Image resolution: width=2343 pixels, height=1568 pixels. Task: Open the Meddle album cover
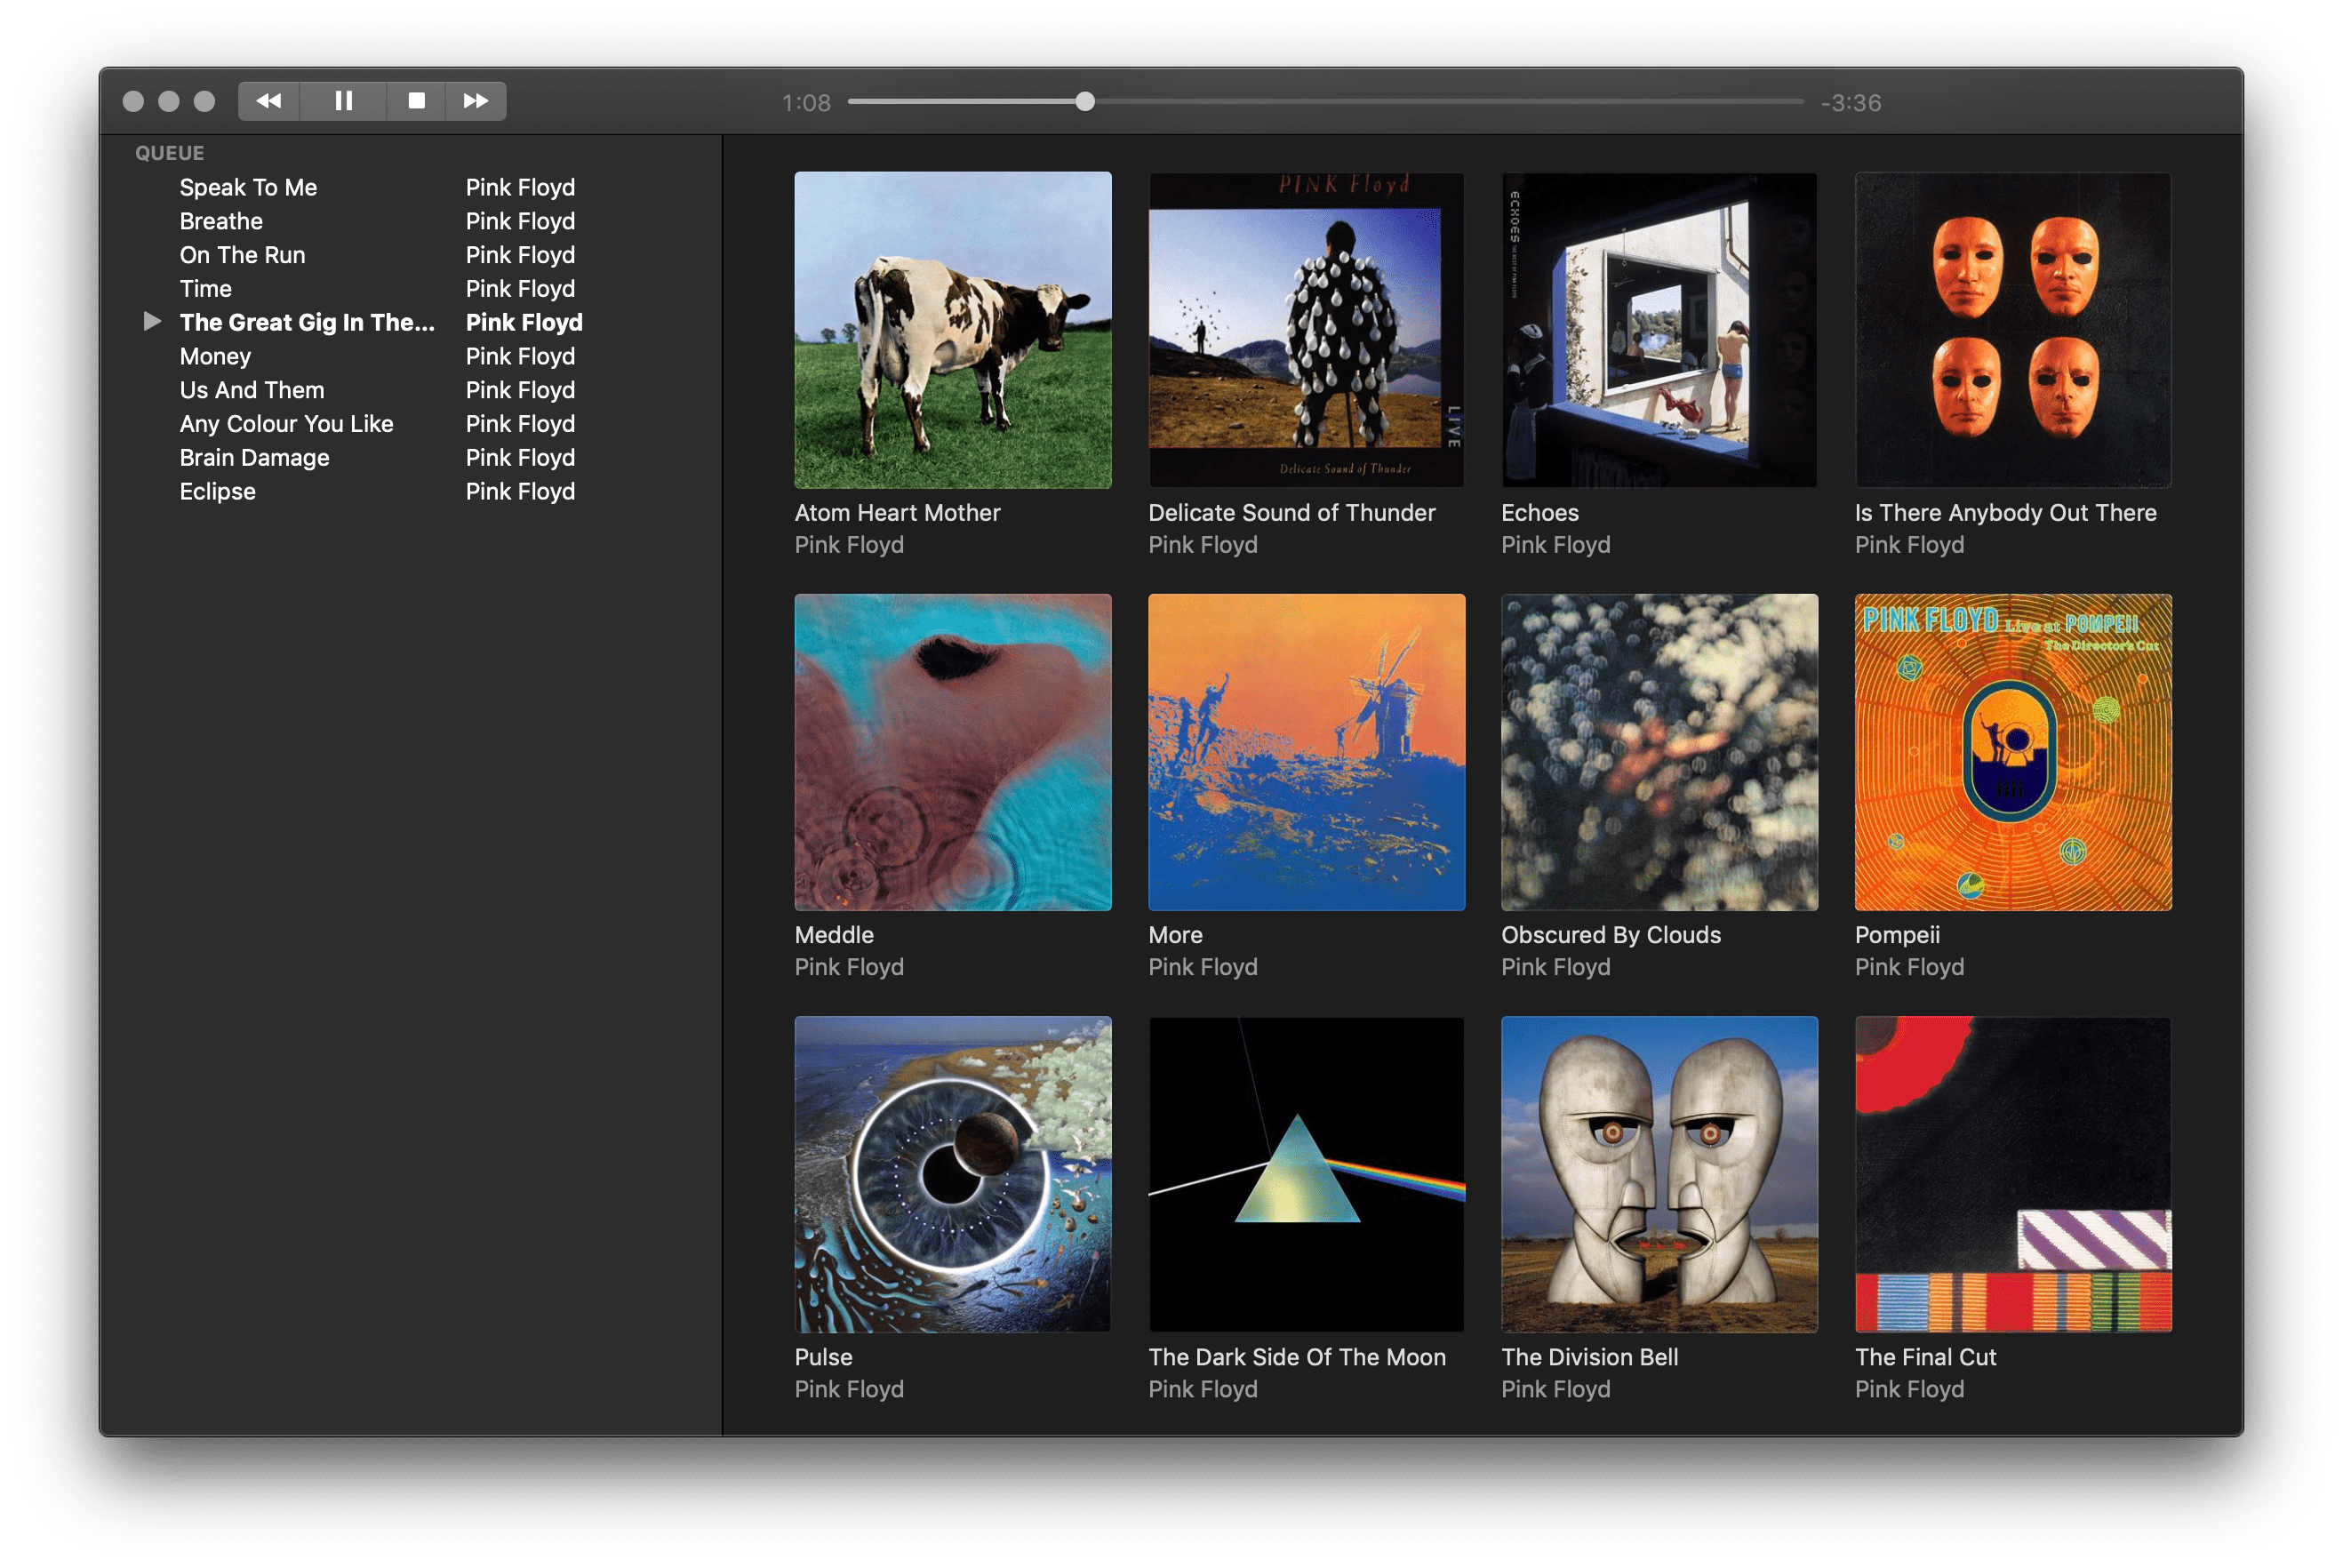pos(951,752)
